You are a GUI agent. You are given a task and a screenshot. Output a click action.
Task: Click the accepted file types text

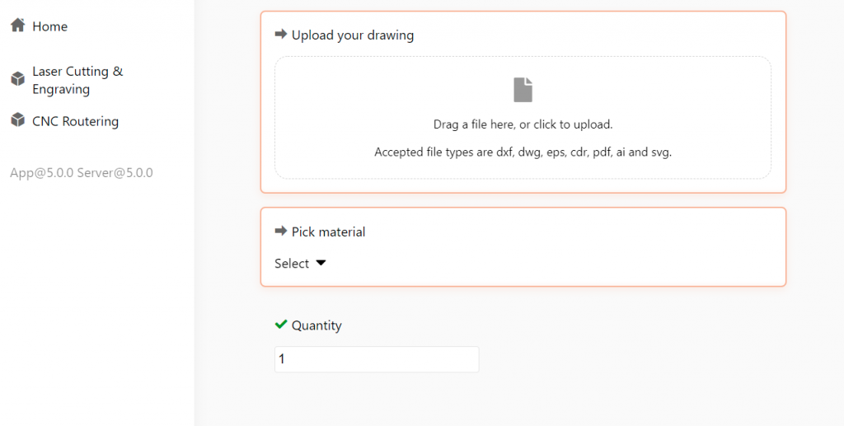pos(523,152)
